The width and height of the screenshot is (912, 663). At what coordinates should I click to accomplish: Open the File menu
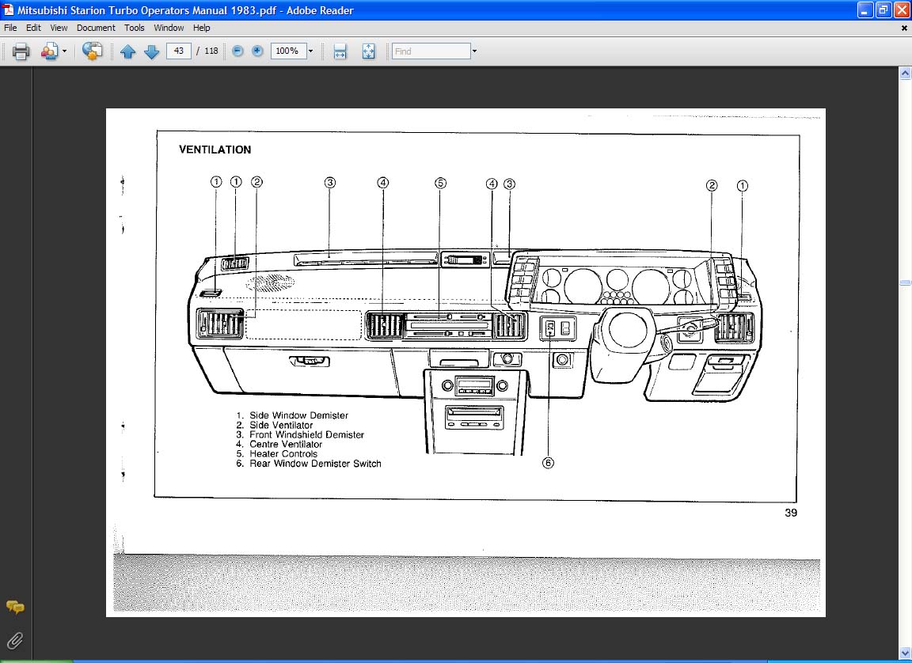point(10,28)
